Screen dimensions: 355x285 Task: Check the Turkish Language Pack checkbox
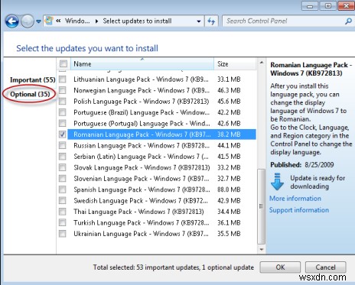pyautogui.click(x=62, y=222)
